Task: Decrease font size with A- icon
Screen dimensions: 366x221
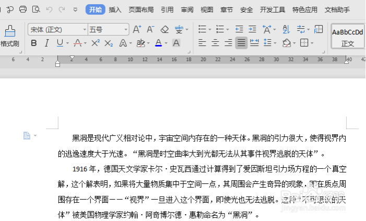Action: tap(150, 29)
